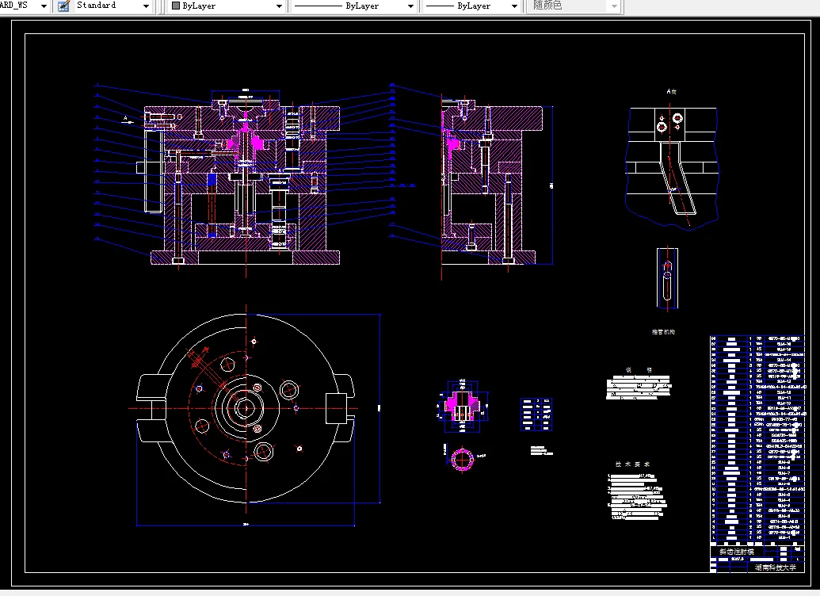The image size is (820, 596).
Task: Open the Standard text style dropdown
Action: pyautogui.click(x=113, y=6)
